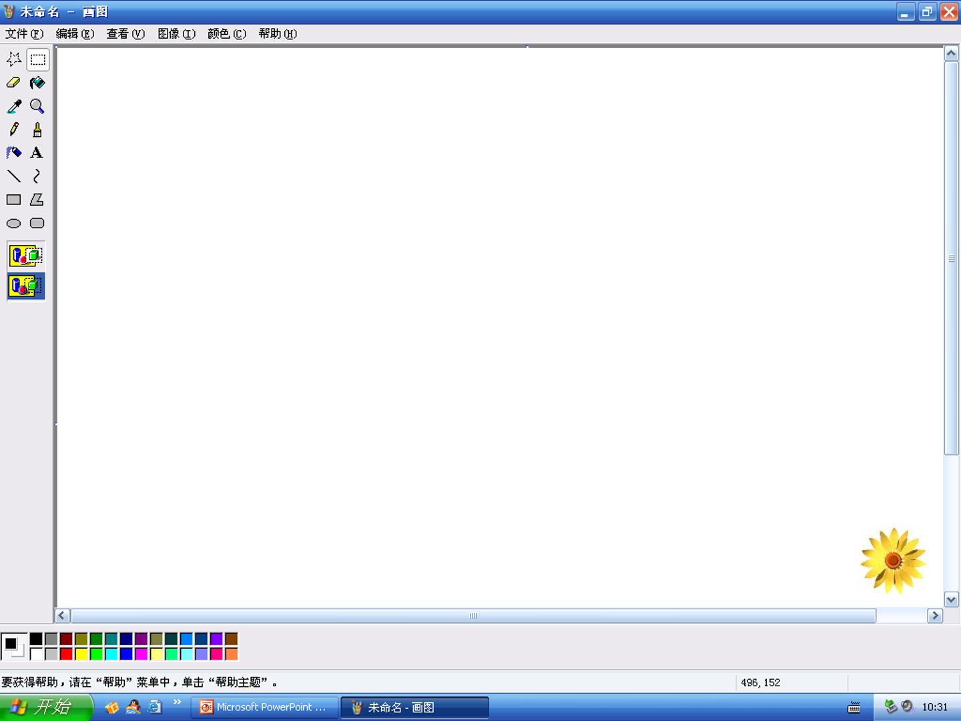The width and height of the screenshot is (961, 721).
Task: Choose the yellow color from the palette
Action: (81, 654)
